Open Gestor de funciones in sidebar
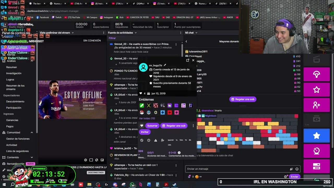Image resolution: width=334 pixels, height=188 pixels. [18, 139]
